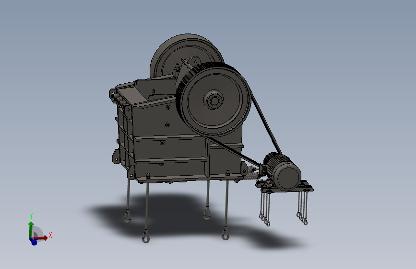Select the center hub of the front pulley

click(x=214, y=101)
